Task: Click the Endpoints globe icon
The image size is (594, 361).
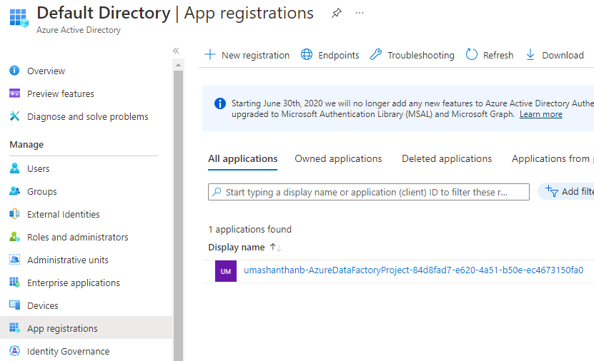Action: pos(307,55)
